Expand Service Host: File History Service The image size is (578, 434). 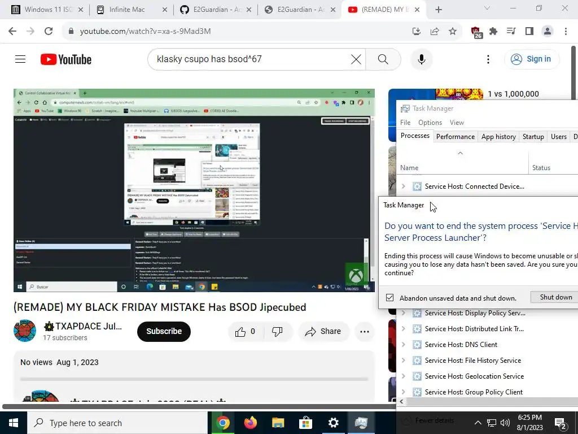[403, 361]
